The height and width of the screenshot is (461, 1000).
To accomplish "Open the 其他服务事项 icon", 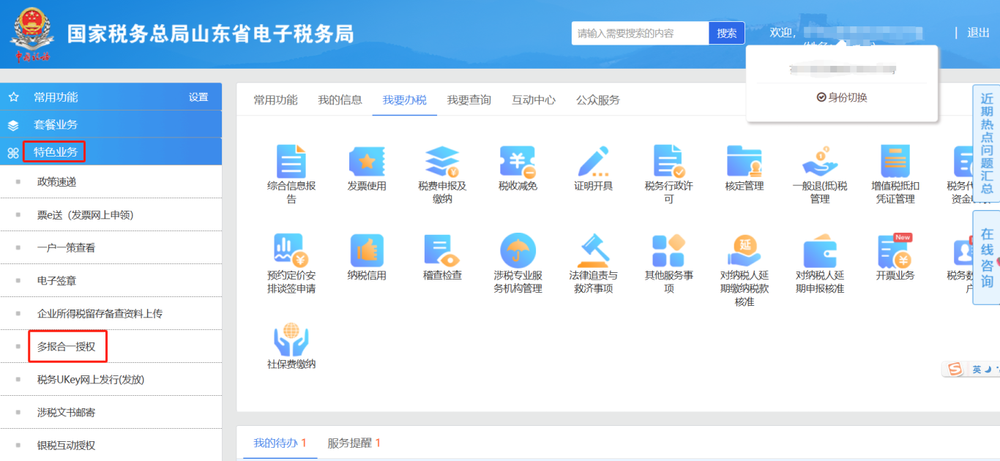I will [x=669, y=251].
